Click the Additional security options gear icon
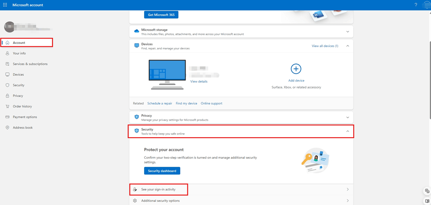 click(135, 201)
